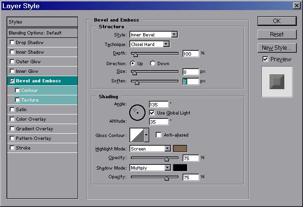
Task: Uncheck the Bevel and Emboss checkbox
Action: click(12, 80)
